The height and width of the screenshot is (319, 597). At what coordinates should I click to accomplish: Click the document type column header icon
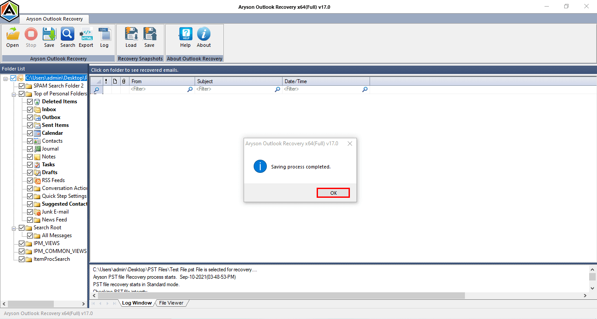click(115, 81)
